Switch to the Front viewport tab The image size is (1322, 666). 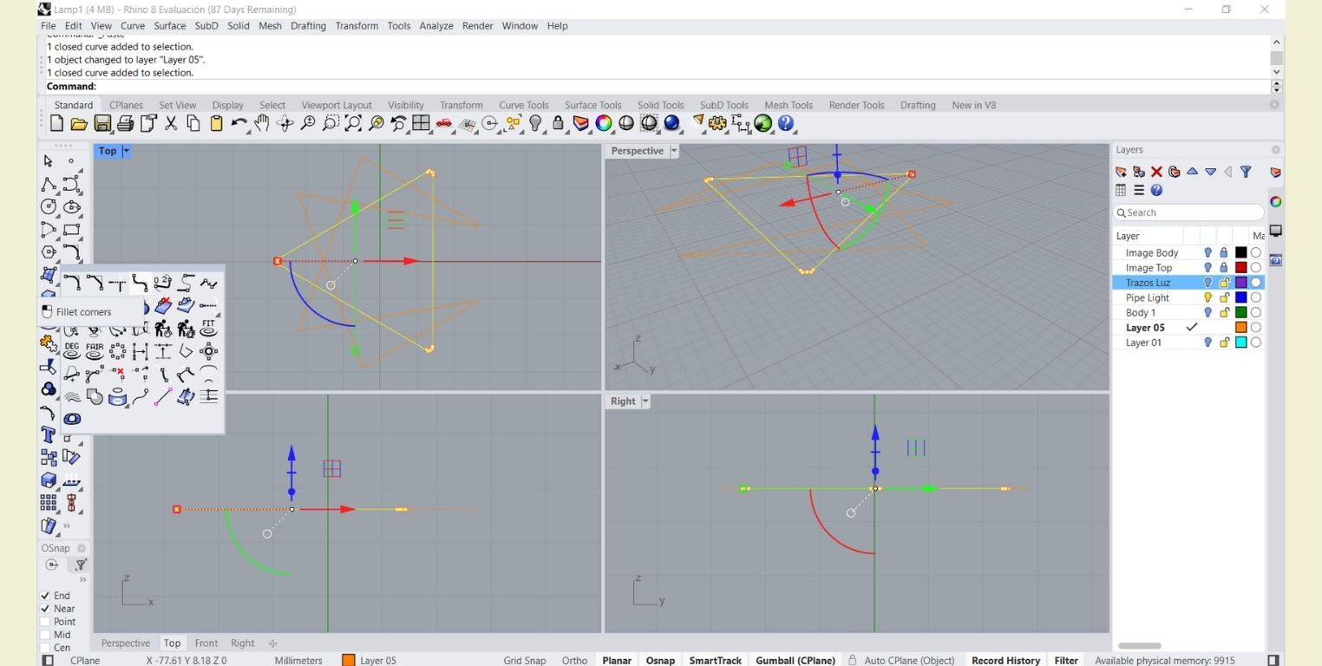pyautogui.click(x=206, y=643)
